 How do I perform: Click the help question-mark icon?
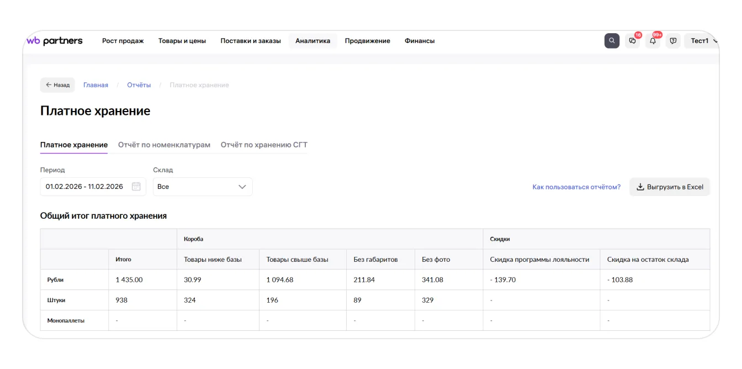672,41
